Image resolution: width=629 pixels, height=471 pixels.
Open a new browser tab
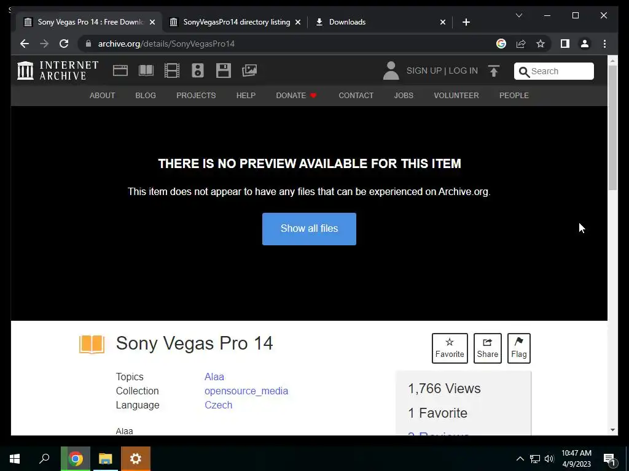[x=466, y=22]
